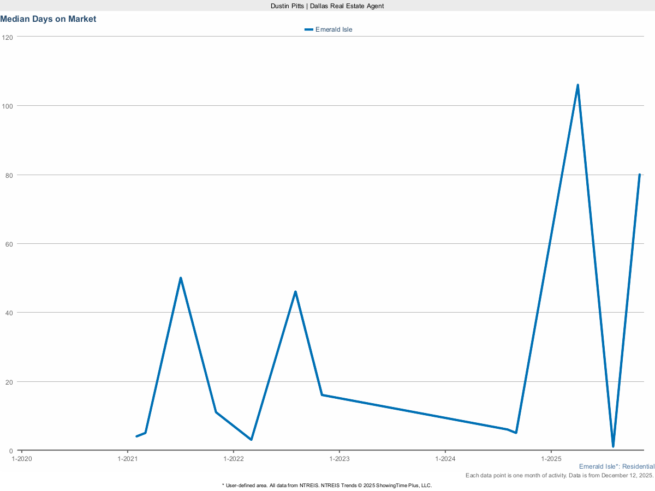The height and width of the screenshot is (491, 655).
Task: Select the Median Days on Market chart title
Action: (x=49, y=19)
